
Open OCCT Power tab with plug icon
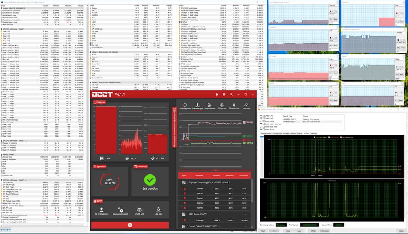click(x=234, y=106)
